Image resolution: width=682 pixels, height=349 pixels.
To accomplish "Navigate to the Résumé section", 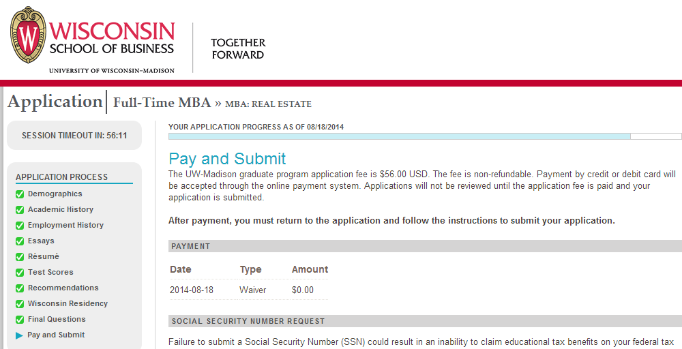I will click(44, 257).
